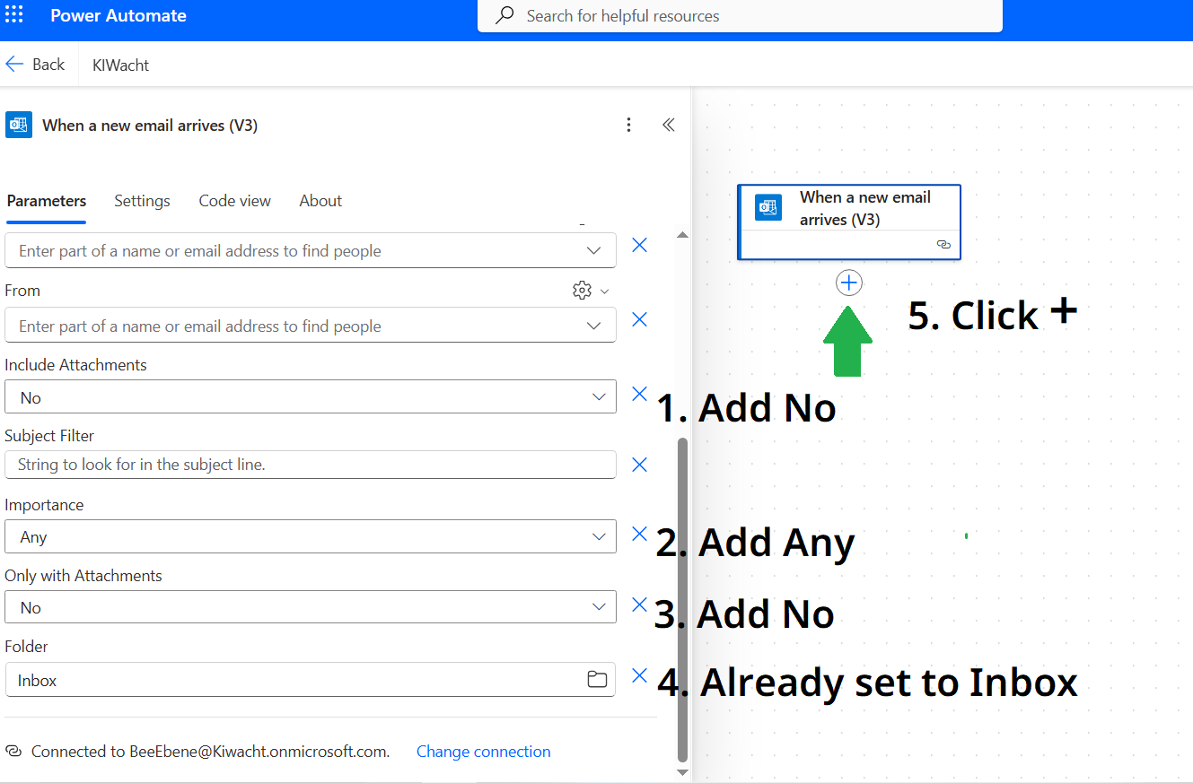Image resolution: width=1193 pixels, height=783 pixels.
Task: Open the About tab
Action: (x=320, y=201)
